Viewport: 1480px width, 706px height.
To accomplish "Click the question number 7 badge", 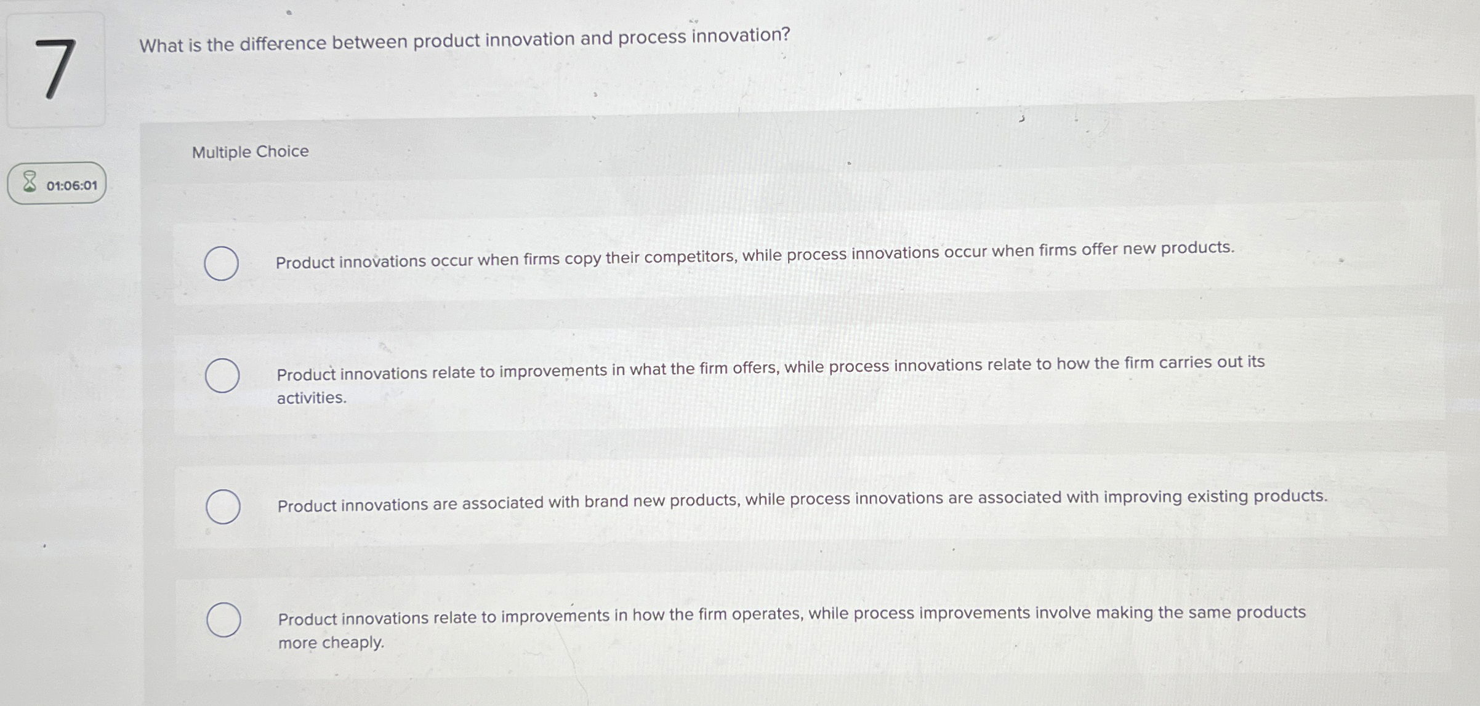I will [x=55, y=66].
